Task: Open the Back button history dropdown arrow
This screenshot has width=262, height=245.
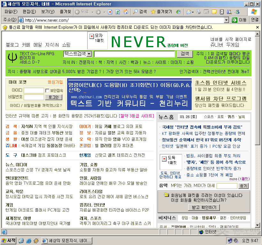Action: point(92,12)
